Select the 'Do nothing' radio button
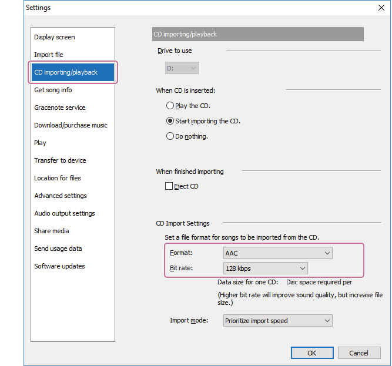Viewport: 392px width, 366px height. pos(170,136)
